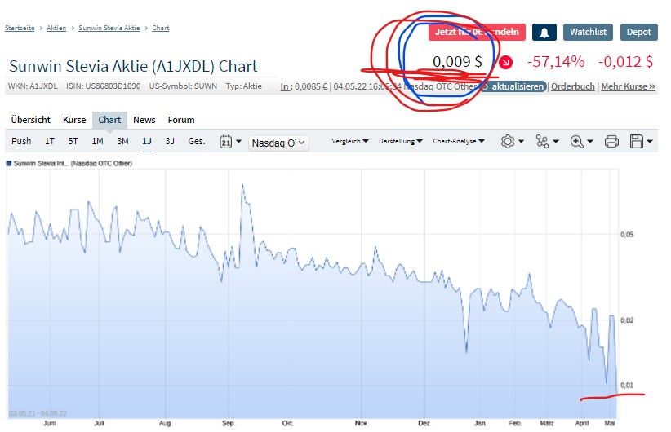
Task: Expand the arrow next to the calendar icon
Action: click(x=239, y=142)
